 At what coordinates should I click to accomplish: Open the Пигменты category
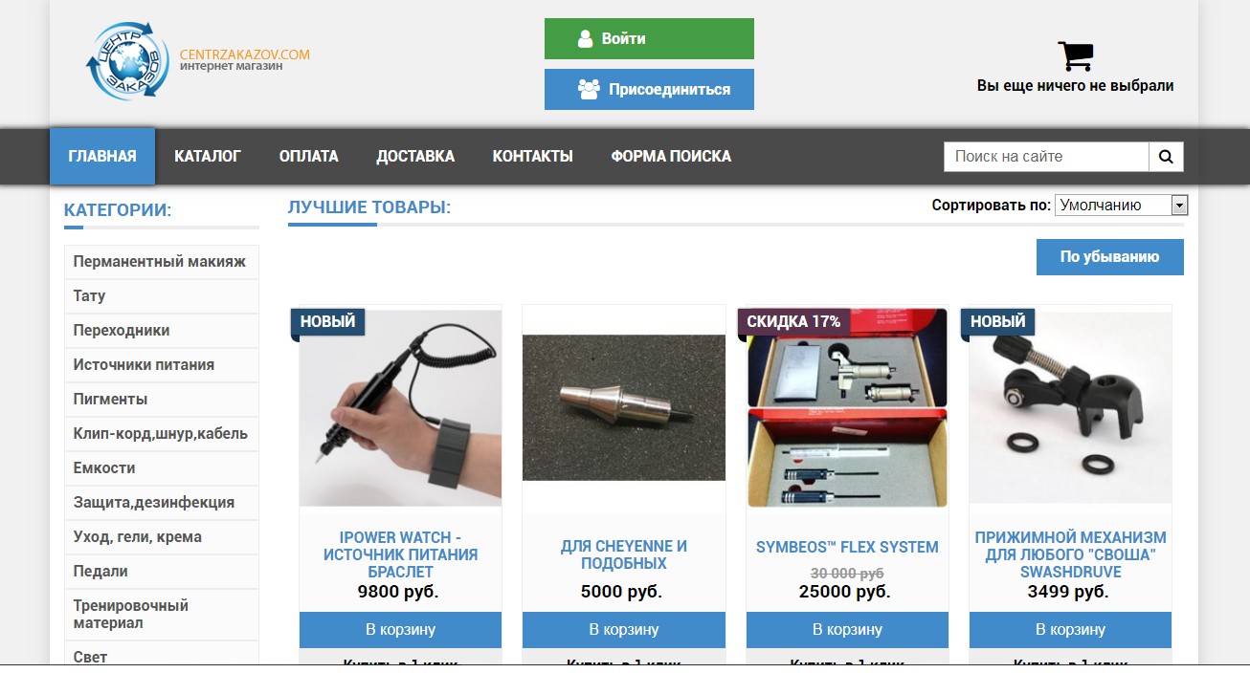[x=161, y=400]
